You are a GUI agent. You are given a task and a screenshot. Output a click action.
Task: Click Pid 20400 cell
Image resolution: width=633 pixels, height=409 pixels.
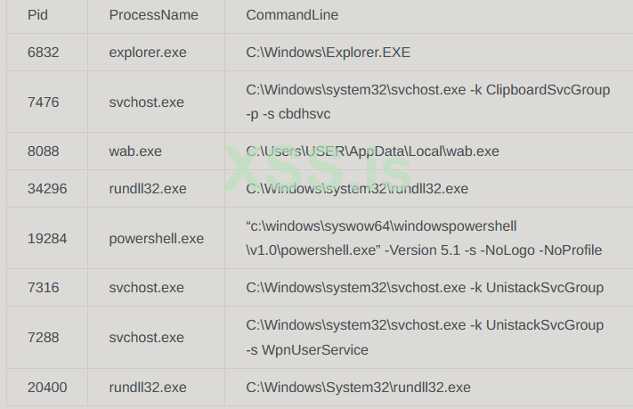pyautogui.click(x=47, y=388)
